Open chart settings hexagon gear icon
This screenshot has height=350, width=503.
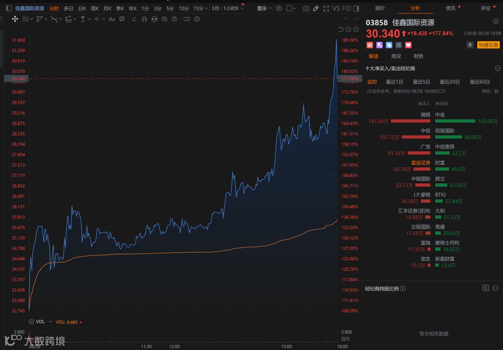tap(279, 8)
